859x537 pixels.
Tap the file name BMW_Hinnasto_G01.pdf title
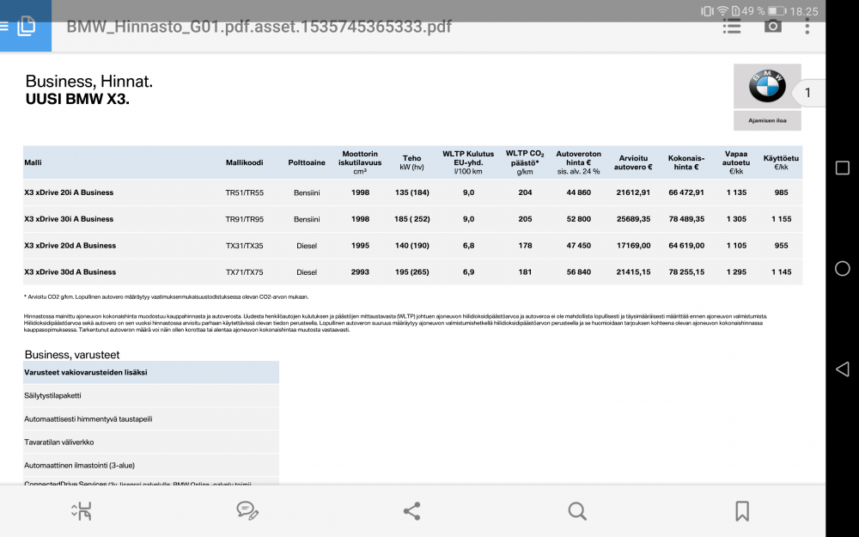tap(259, 27)
